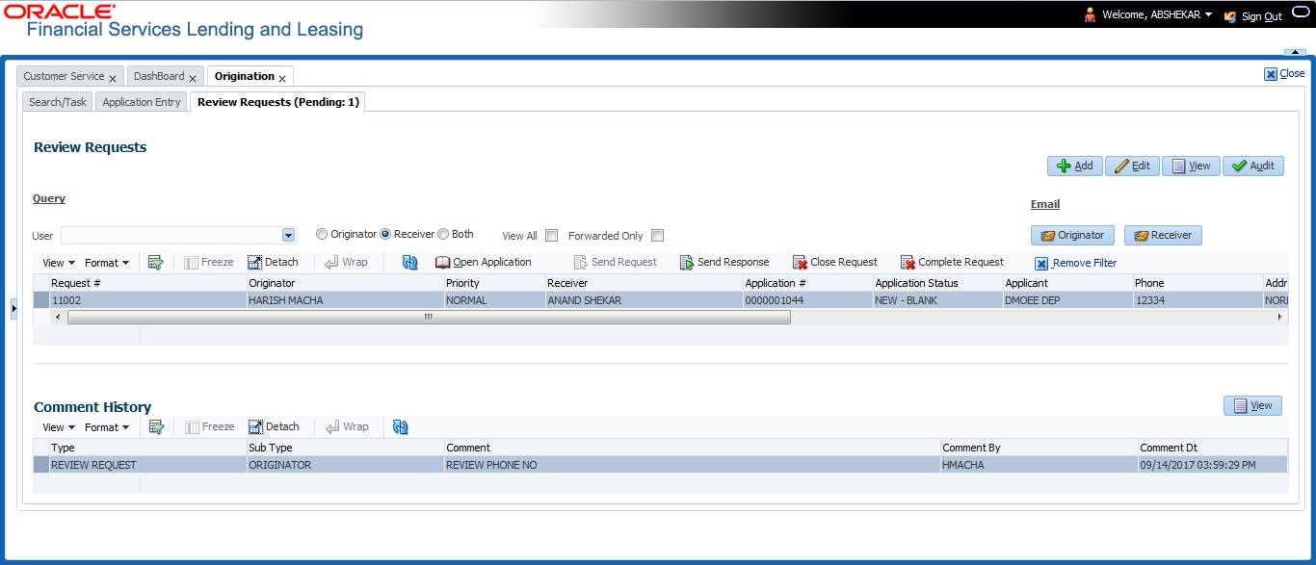Refresh the Review Requests table

pyautogui.click(x=410, y=262)
